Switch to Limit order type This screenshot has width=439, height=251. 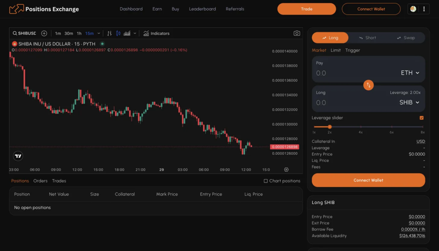[335, 50]
